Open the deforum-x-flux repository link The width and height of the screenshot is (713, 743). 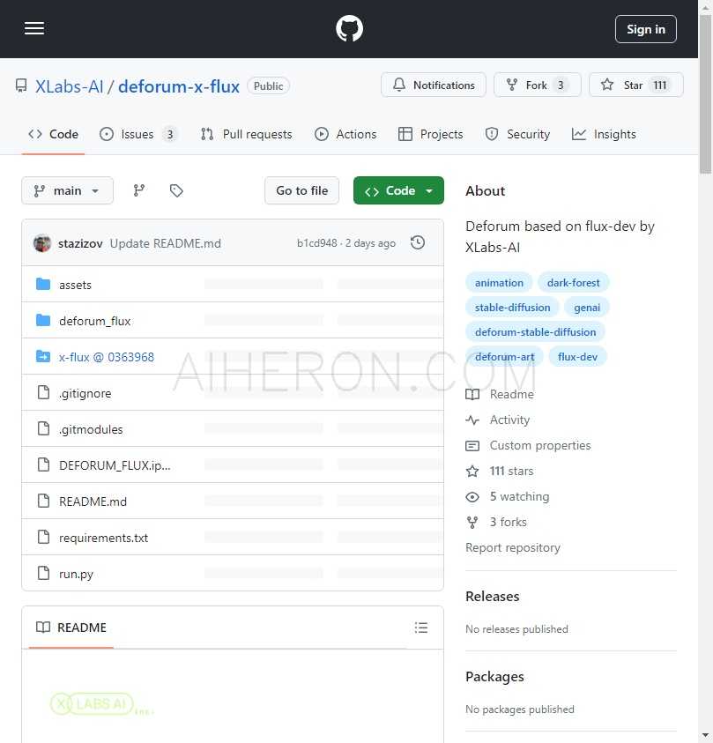[179, 86]
